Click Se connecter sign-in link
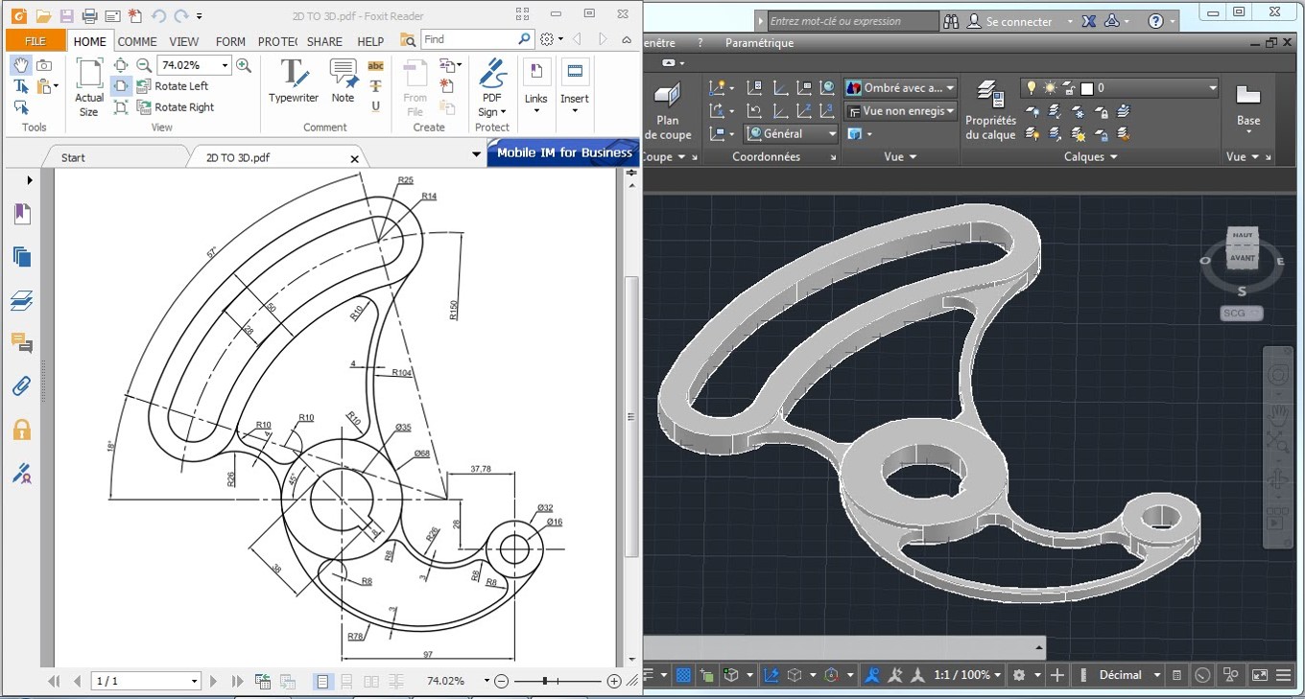This screenshot has height=699, width=1305. click(1018, 21)
